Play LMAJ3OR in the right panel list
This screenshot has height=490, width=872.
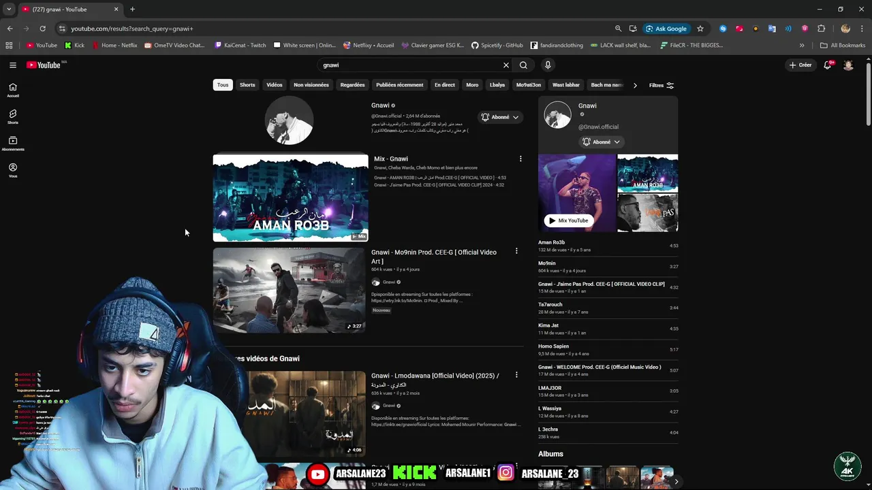[608, 391]
